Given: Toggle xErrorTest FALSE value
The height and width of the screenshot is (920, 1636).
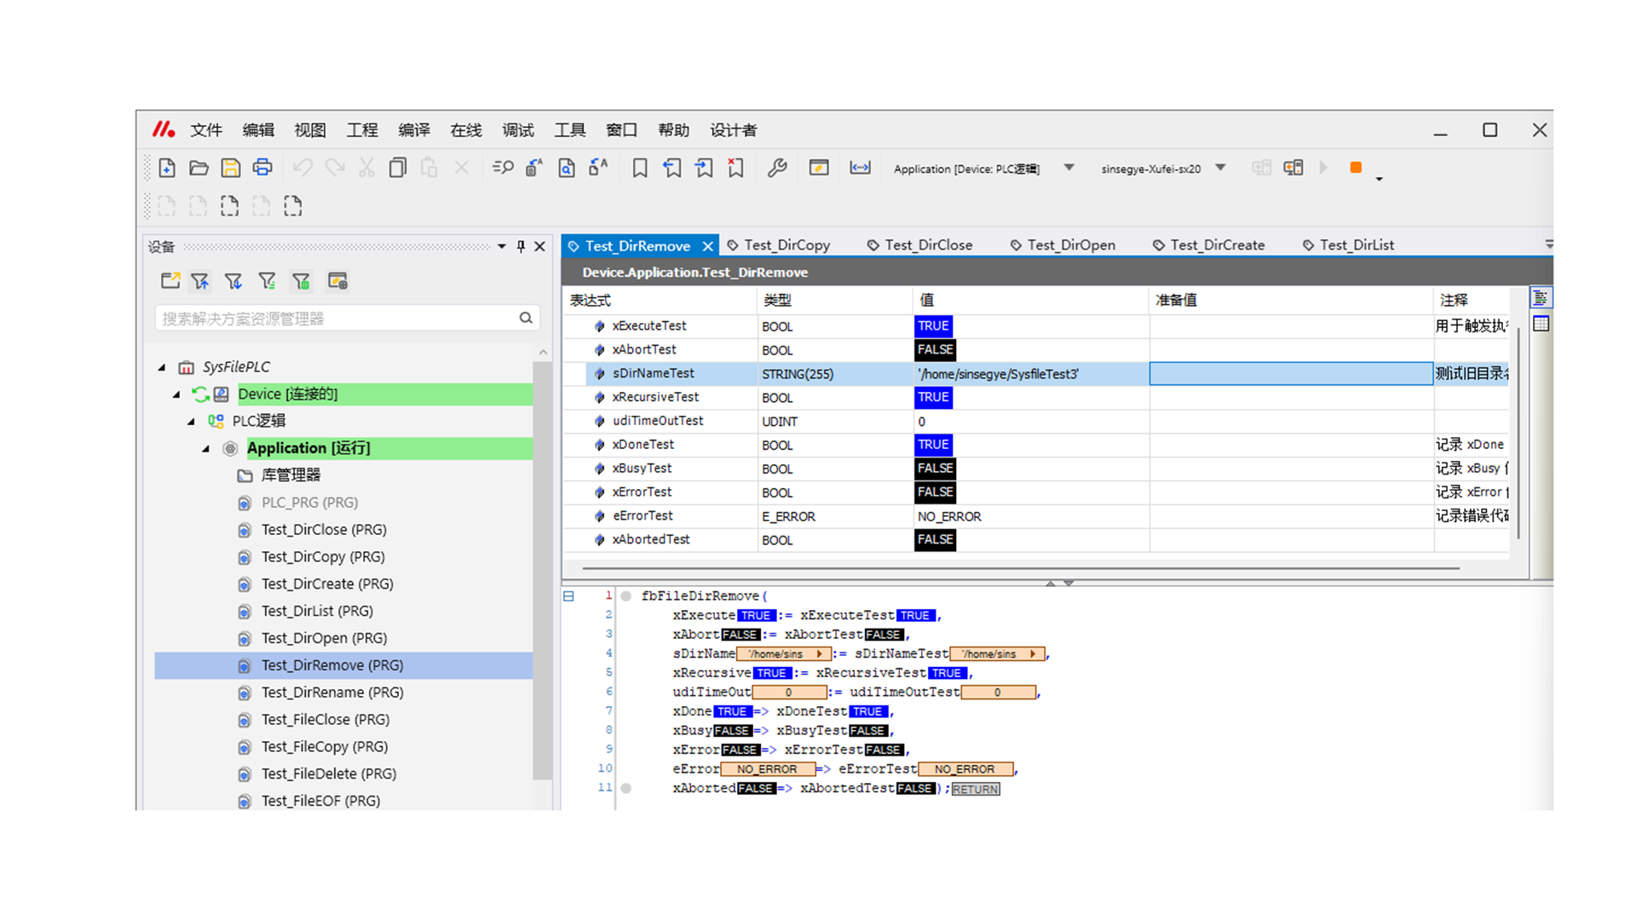Looking at the screenshot, I should [x=935, y=492].
